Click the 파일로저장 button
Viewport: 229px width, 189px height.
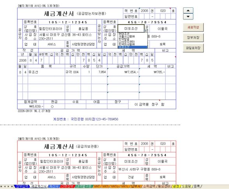pyautogui.click(x=193, y=48)
